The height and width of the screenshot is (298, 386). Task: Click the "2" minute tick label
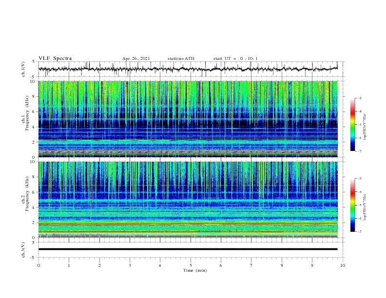click(99, 265)
